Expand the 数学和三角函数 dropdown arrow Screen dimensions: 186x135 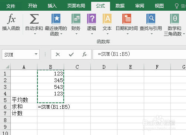[x=184, y=34]
